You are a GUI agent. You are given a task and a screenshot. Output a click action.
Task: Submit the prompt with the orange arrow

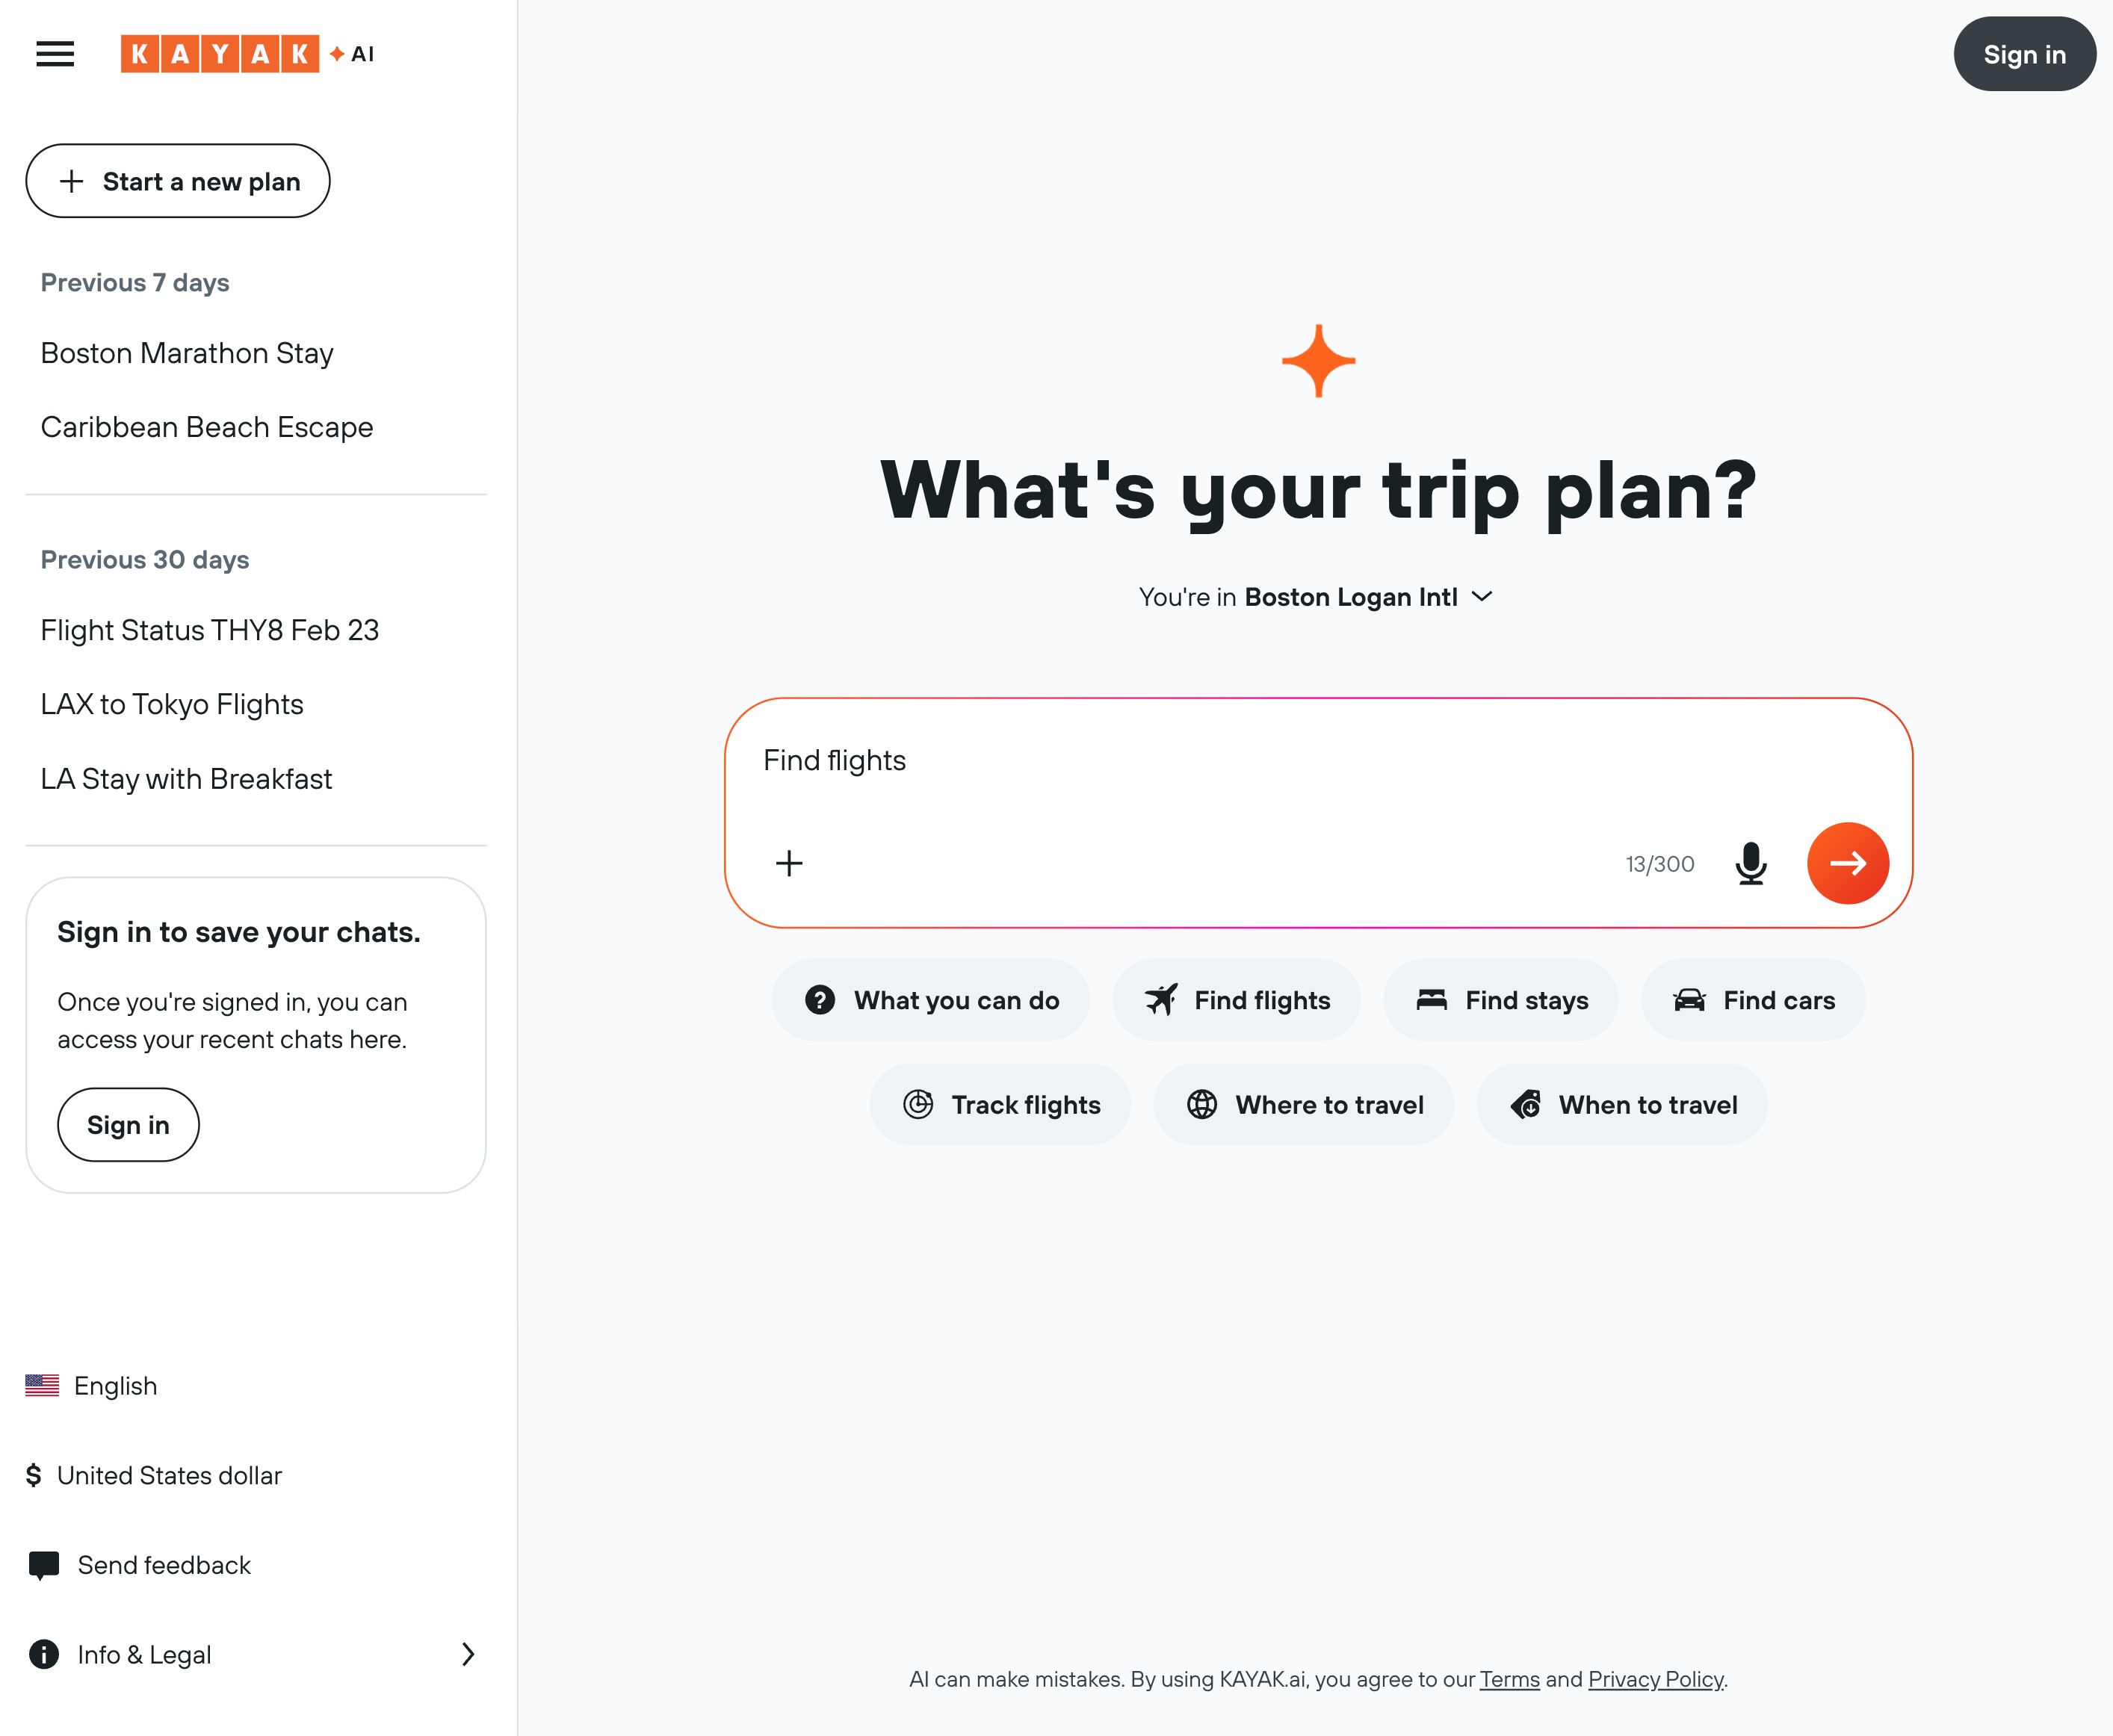1847,863
